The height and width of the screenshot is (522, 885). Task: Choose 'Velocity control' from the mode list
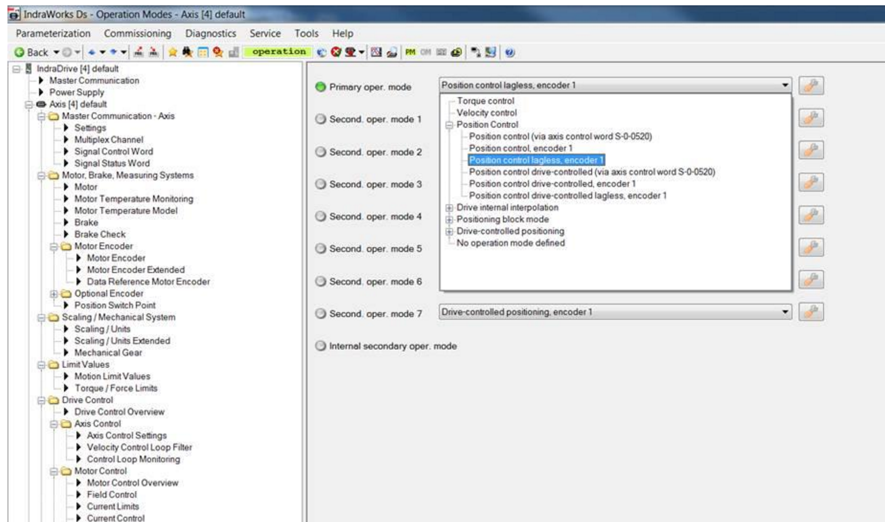486,113
